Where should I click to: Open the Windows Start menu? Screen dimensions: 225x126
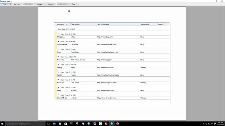pos(2,124)
